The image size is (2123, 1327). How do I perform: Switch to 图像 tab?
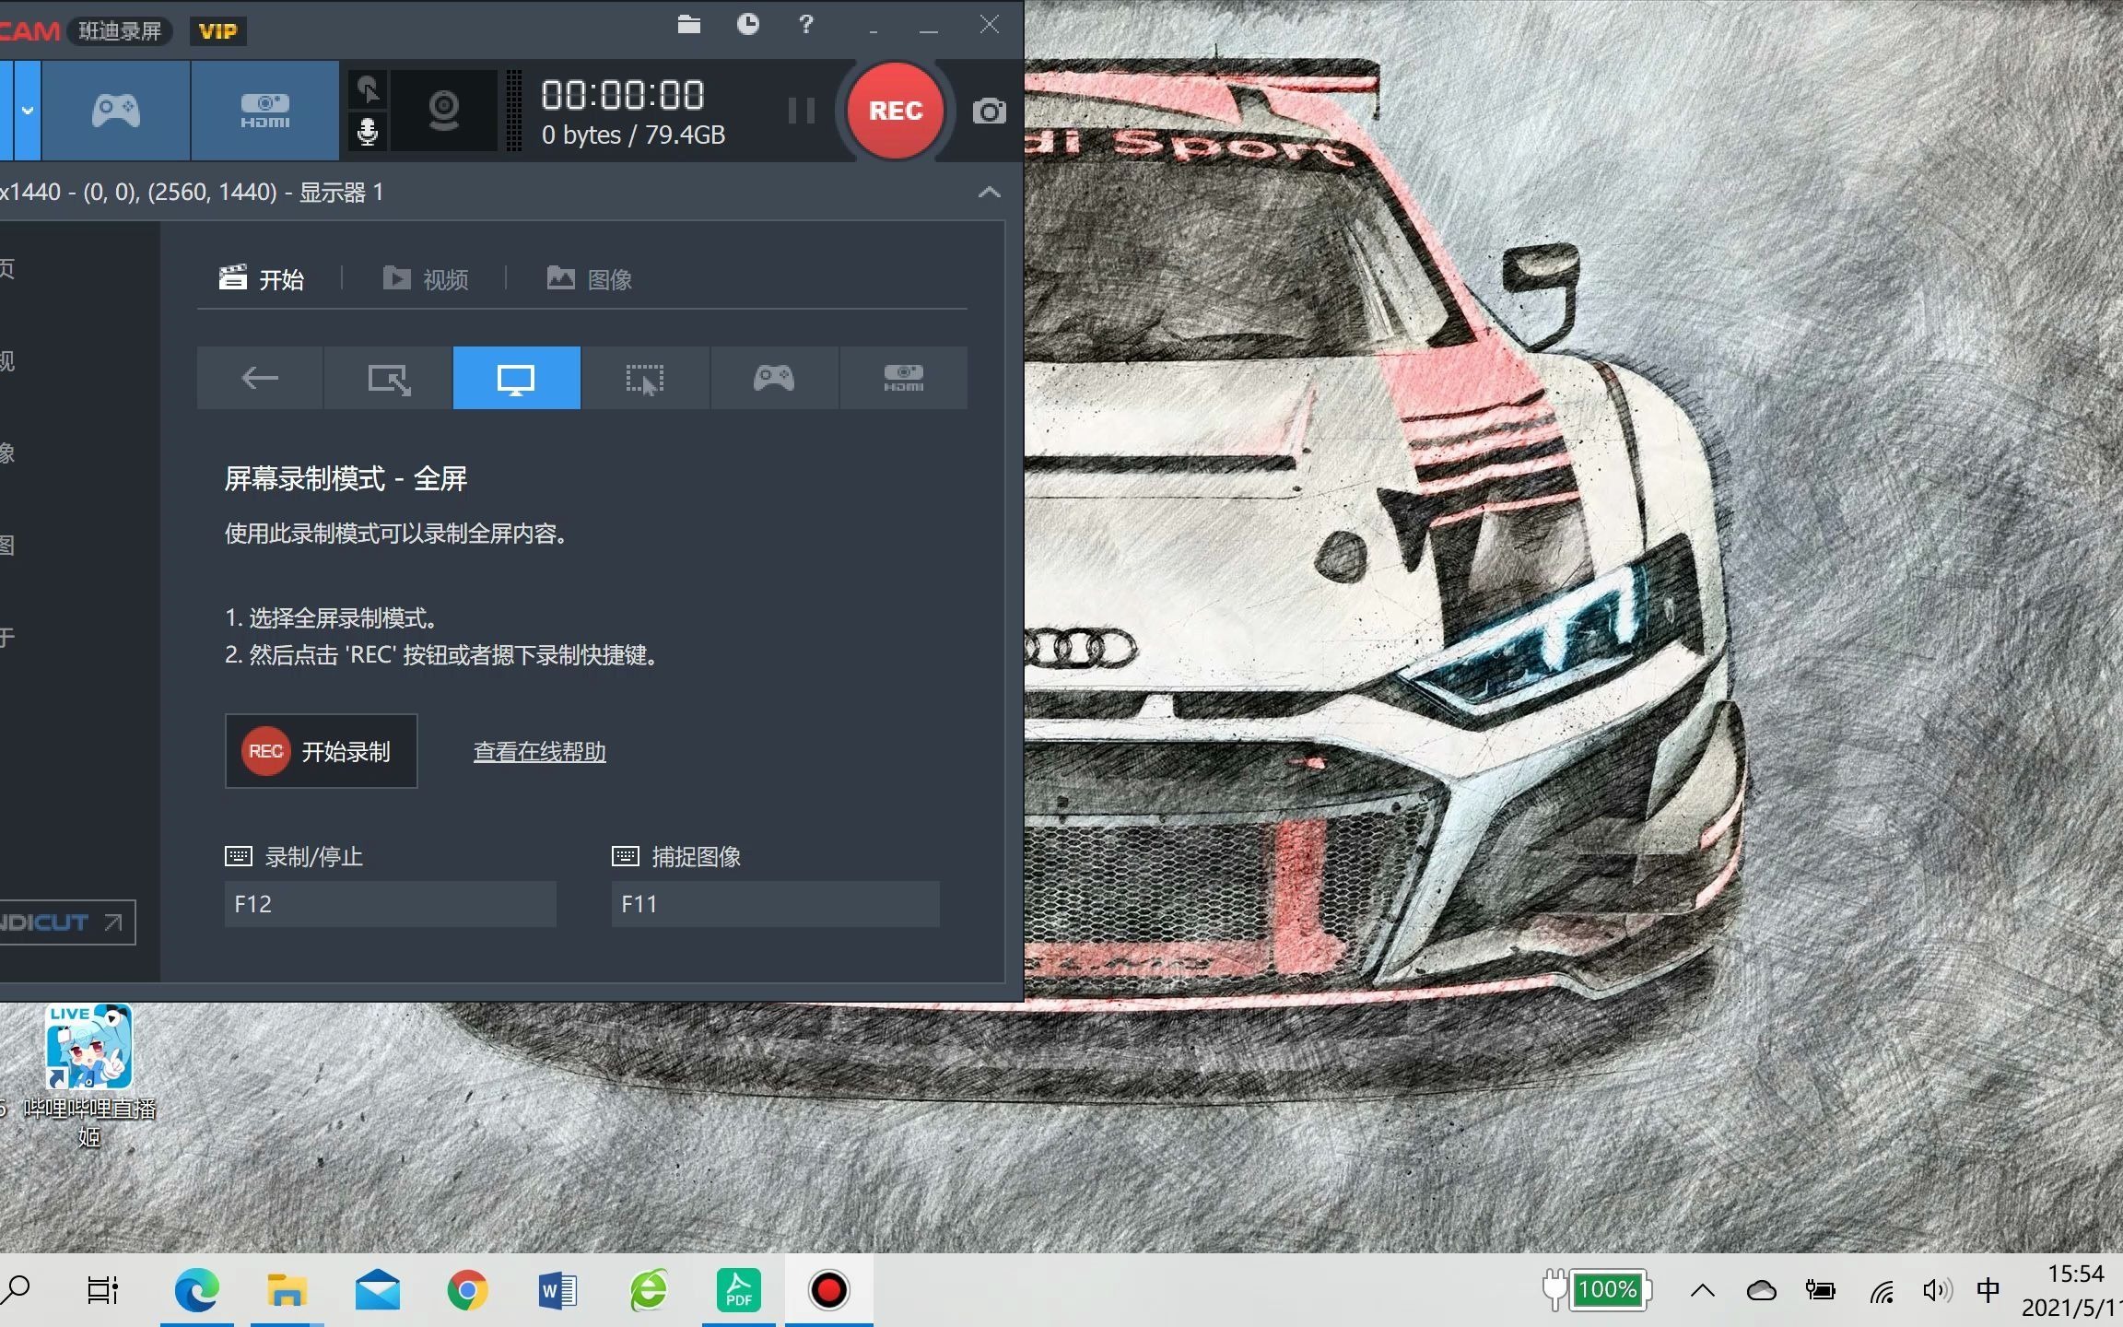tap(590, 278)
